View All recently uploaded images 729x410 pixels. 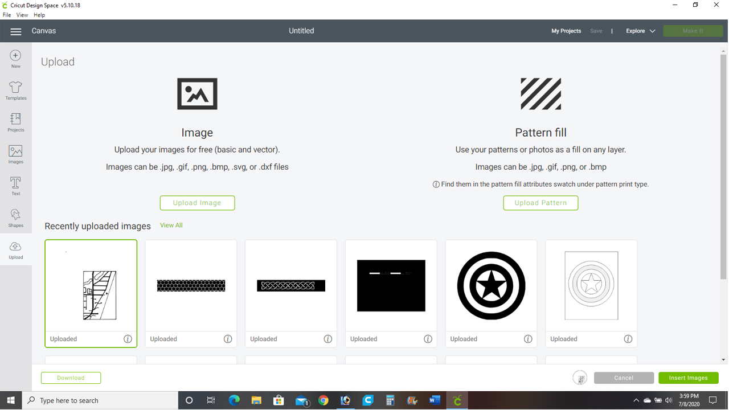click(x=171, y=225)
